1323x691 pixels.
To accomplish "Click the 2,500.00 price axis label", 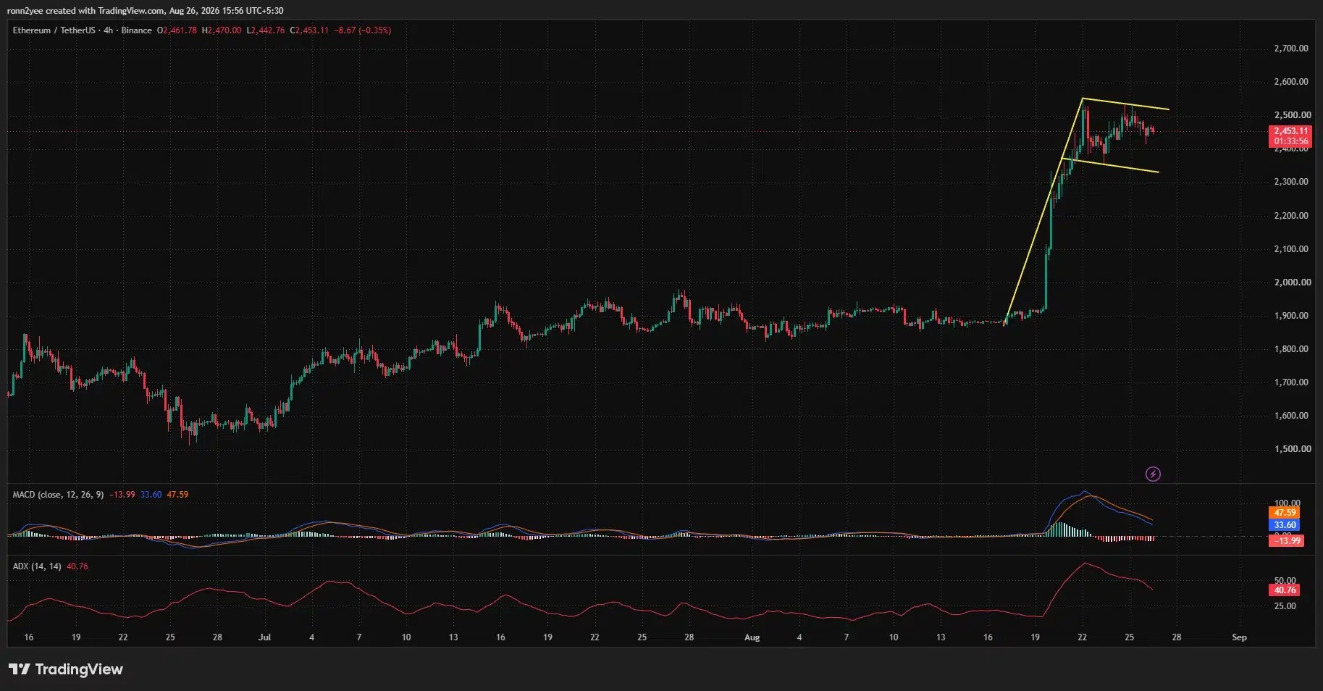I will click(x=1291, y=115).
